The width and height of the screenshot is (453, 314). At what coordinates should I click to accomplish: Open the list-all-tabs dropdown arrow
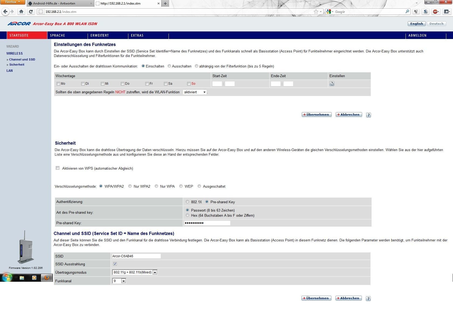click(417, 3)
